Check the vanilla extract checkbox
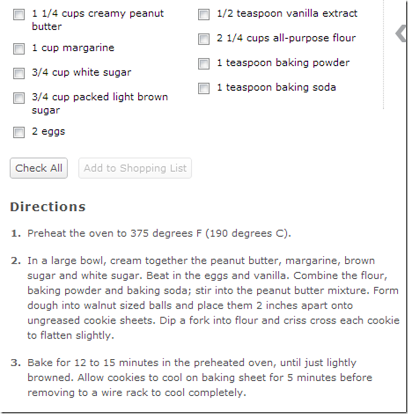This screenshot has width=408, height=414. tap(204, 14)
